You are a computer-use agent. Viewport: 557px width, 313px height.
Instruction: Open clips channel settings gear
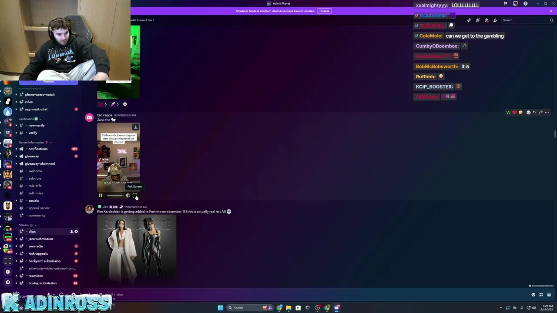(x=76, y=231)
